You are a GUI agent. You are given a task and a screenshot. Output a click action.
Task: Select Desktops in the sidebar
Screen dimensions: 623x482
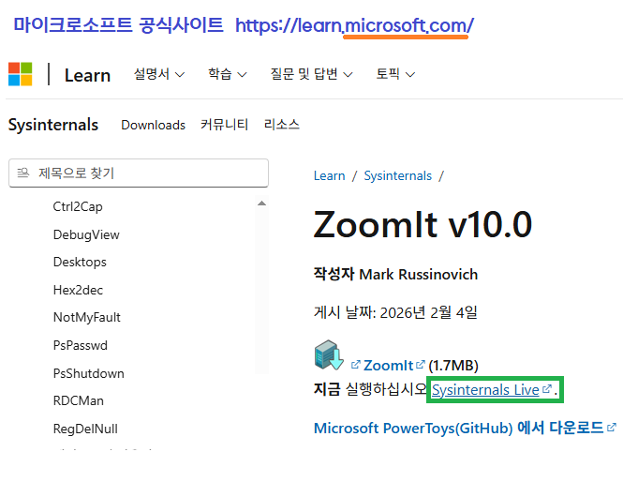point(80,262)
